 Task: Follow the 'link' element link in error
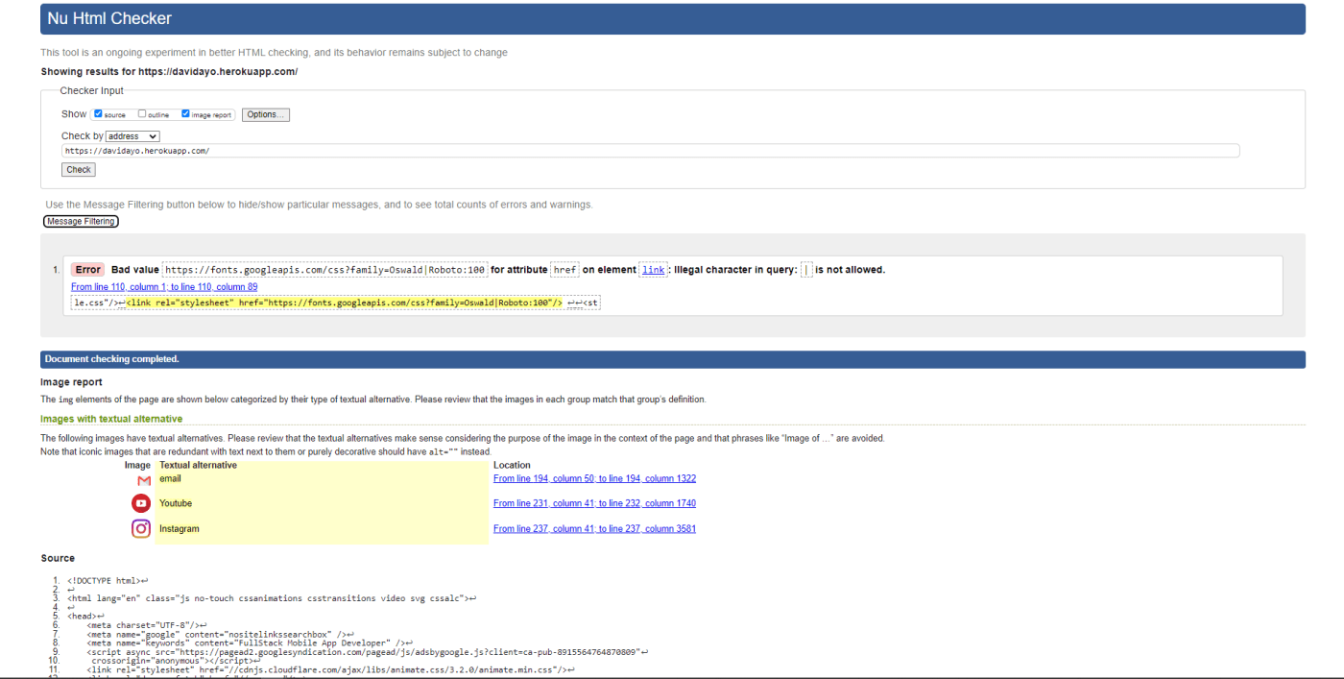pyautogui.click(x=654, y=270)
